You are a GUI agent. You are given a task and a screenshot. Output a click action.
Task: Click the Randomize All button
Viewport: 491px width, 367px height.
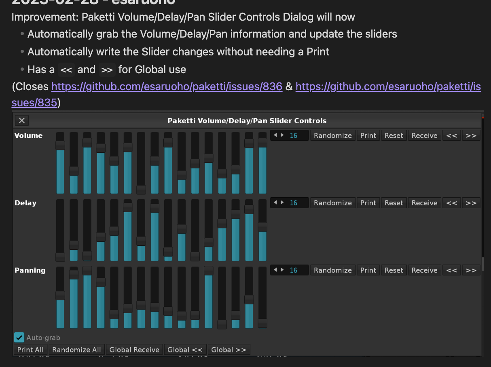[x=76, y=350]
